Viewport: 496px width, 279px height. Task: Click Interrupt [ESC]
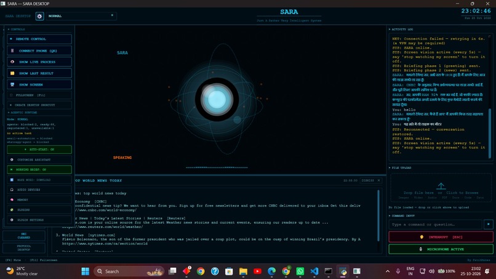(441, 237)
